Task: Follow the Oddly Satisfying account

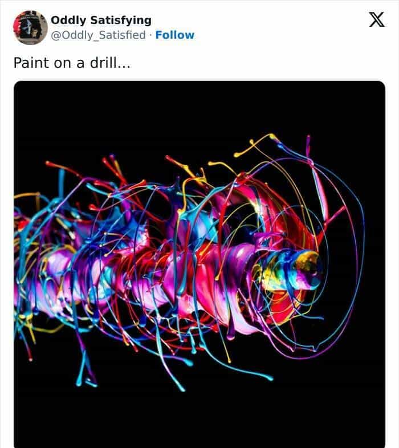Action: (174, 35)
